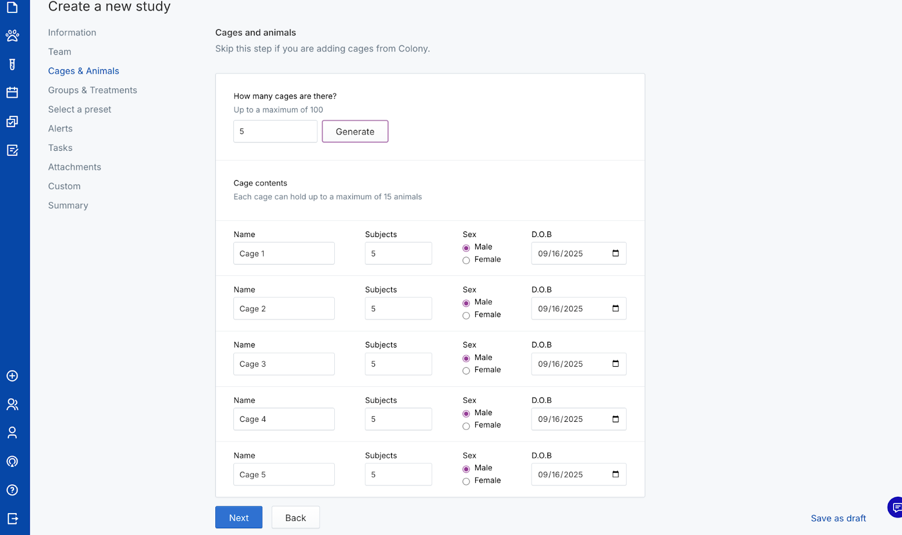This screenshot has width=902, height=535.
Task: Click the Cage 3 name field
Action: point(284,364)
